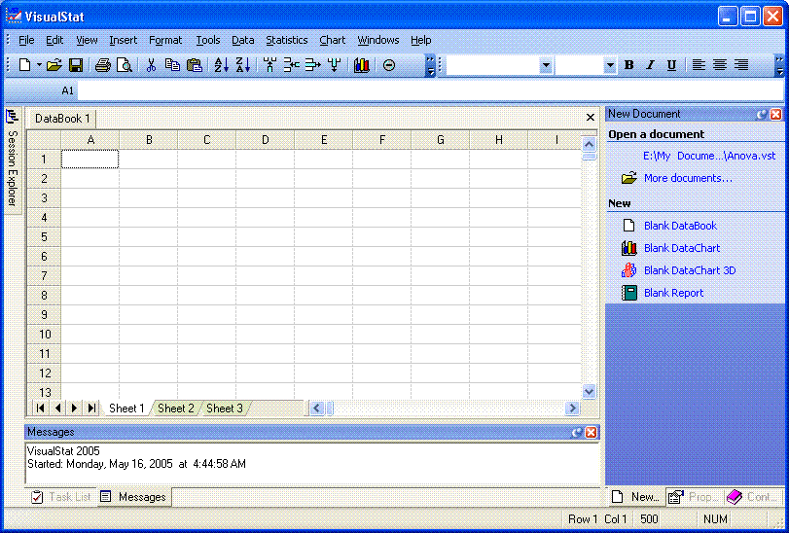Image resolution: width=789 pixels, height=533 pixels.
Task: Click the circled minus toolbar icon
Action: (x=389, y=65)
